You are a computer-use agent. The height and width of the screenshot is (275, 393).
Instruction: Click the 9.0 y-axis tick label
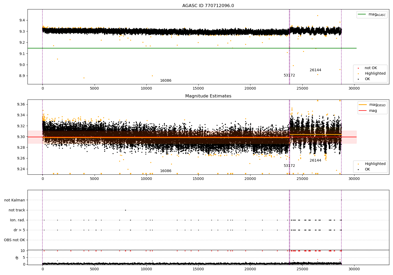(22, 65)
